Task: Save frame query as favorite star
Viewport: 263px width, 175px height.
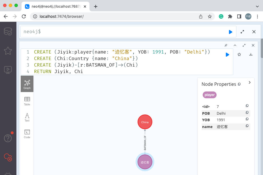Action: [239, 54]
